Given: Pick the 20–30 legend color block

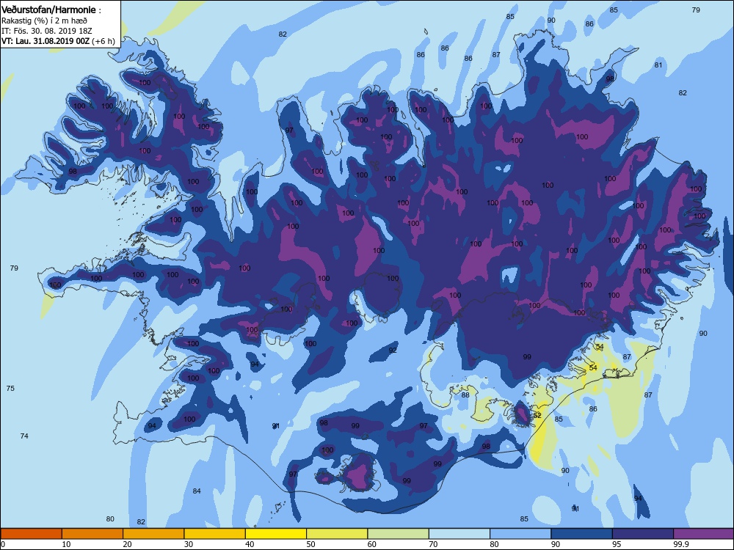Looking at the screenshot, I should click(153, 534).
